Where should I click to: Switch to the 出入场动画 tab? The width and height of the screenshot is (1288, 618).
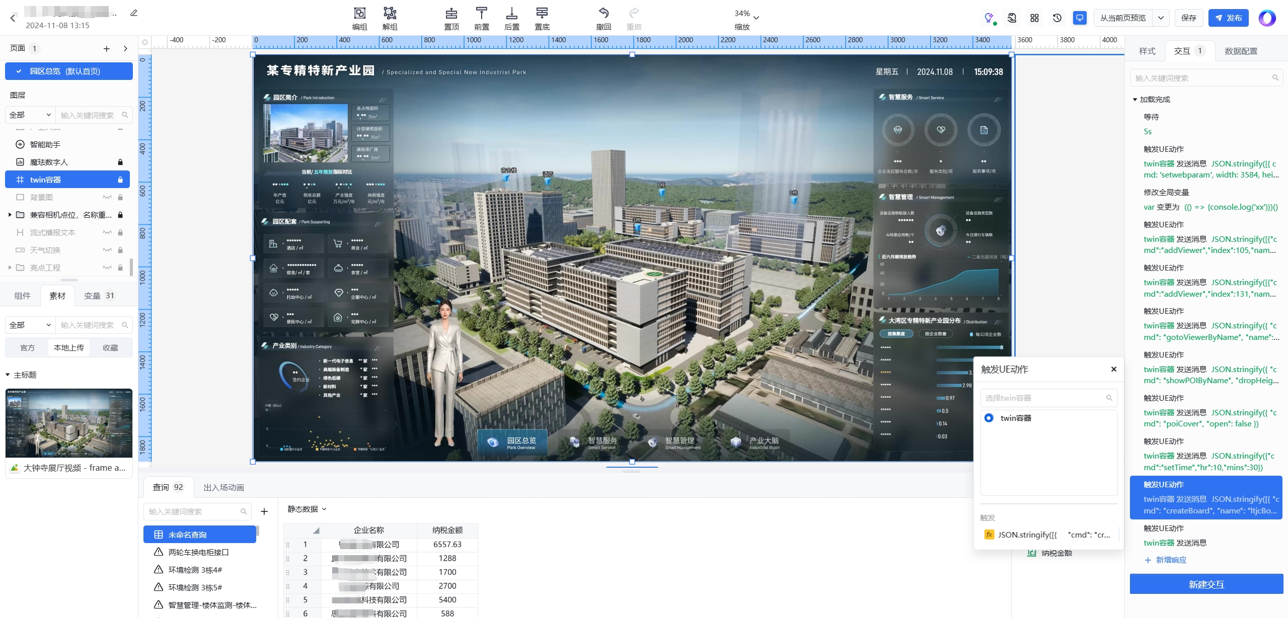tap(223, 488)
